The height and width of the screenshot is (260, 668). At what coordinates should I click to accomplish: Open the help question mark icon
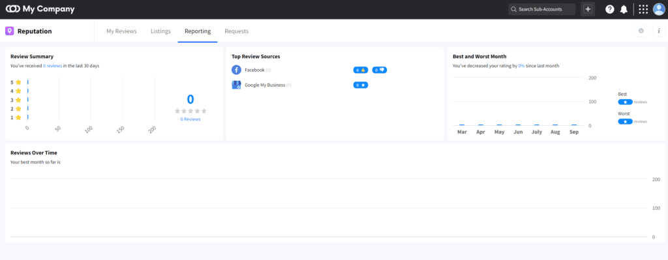610,9
